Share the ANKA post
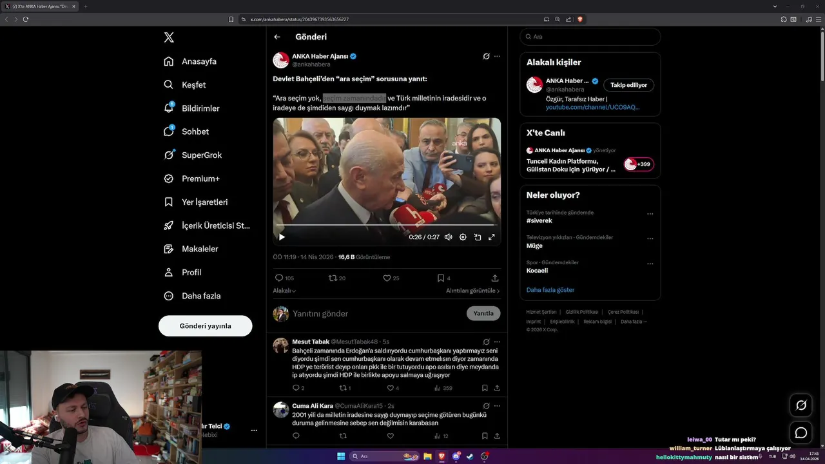Screen dimensions: 825x464 coord(495,278)
